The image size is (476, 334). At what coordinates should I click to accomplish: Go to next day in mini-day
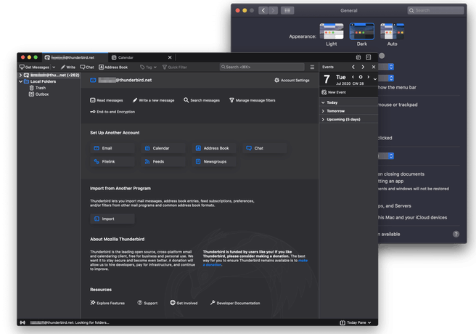point(368,77)
